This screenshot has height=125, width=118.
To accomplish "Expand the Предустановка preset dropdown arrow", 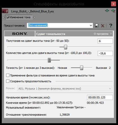I will pyautogui.click(x=91, y=26).
